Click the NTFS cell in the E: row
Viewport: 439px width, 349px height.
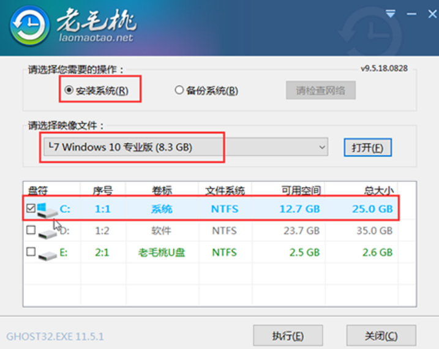tap(224, 252)
